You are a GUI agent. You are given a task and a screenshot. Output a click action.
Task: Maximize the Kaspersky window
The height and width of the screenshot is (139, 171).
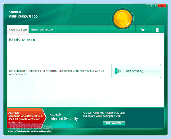click(x=155, y=6)
